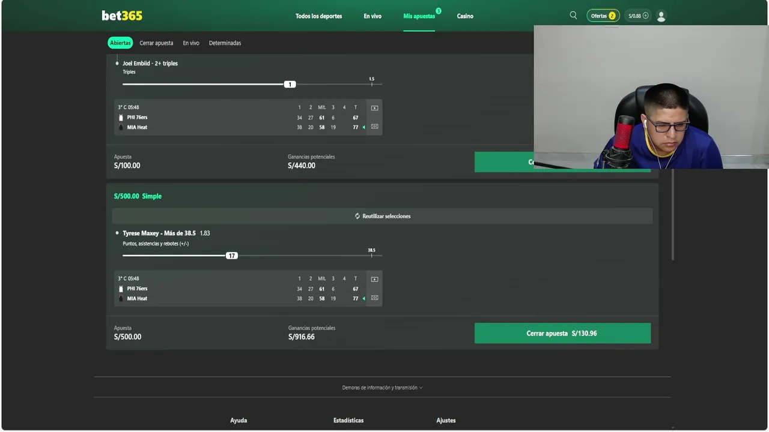This screenshot has height=432, width=769.
Task: Click the bet365 logo
Action: click(122, 16)
